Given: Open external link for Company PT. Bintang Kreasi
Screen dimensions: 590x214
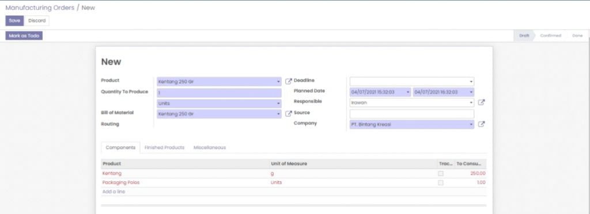Looking at the screenshot, I should pos(481,124).
